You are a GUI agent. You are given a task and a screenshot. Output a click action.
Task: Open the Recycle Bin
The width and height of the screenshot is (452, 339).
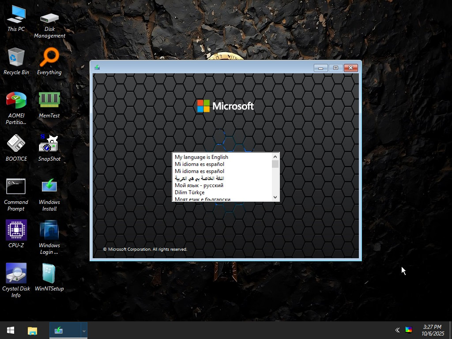click(16, 56)
